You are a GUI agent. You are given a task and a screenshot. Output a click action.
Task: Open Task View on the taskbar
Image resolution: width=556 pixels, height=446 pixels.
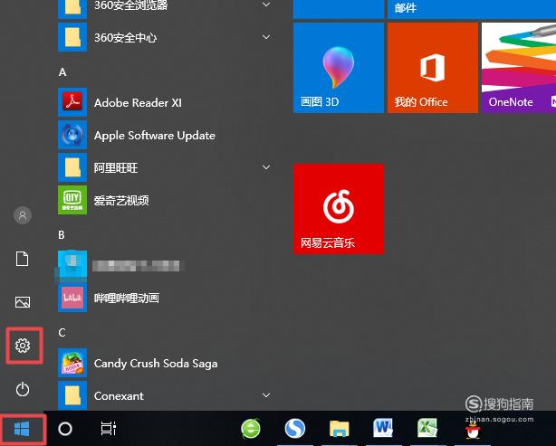pos(109,429)
